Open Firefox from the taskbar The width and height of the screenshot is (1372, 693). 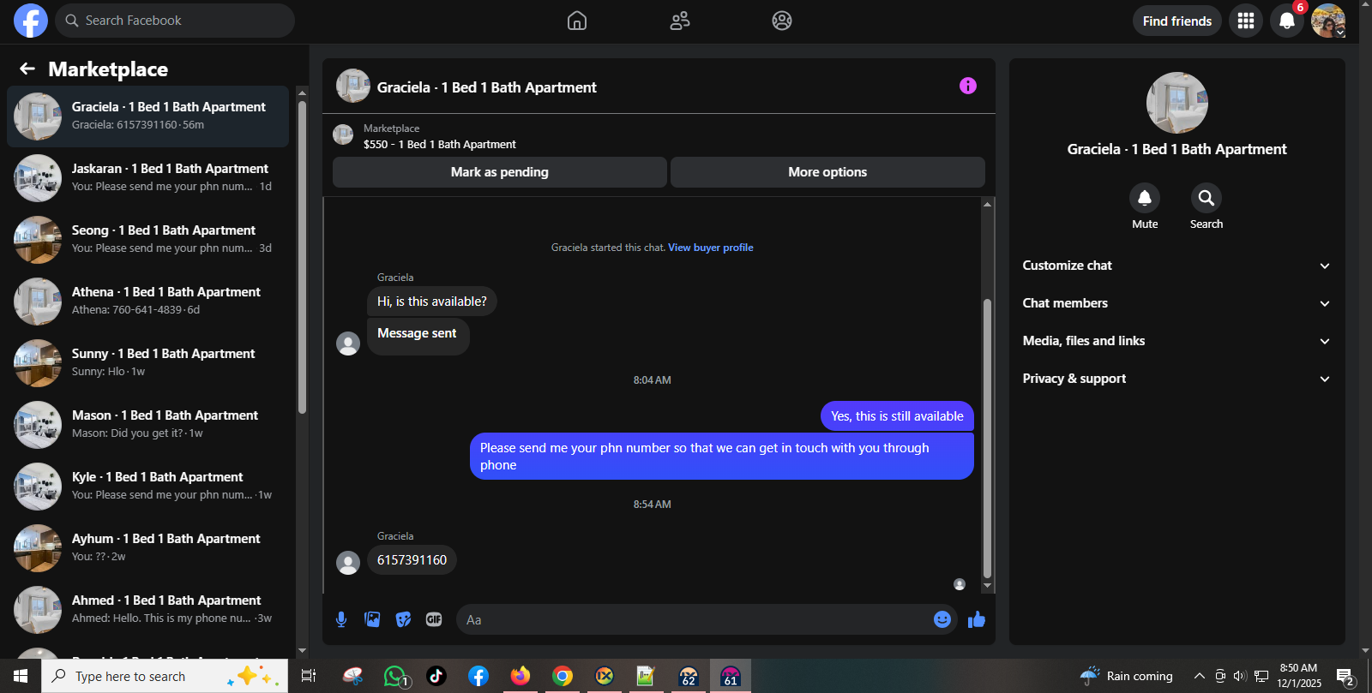tap(521, 676)
